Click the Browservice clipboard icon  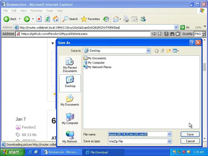tap(178, 34)
